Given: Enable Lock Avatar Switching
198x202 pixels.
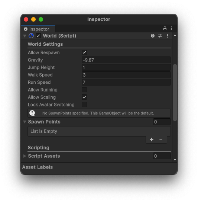Looking at the screenshot, I should click(x=84, y=105).
